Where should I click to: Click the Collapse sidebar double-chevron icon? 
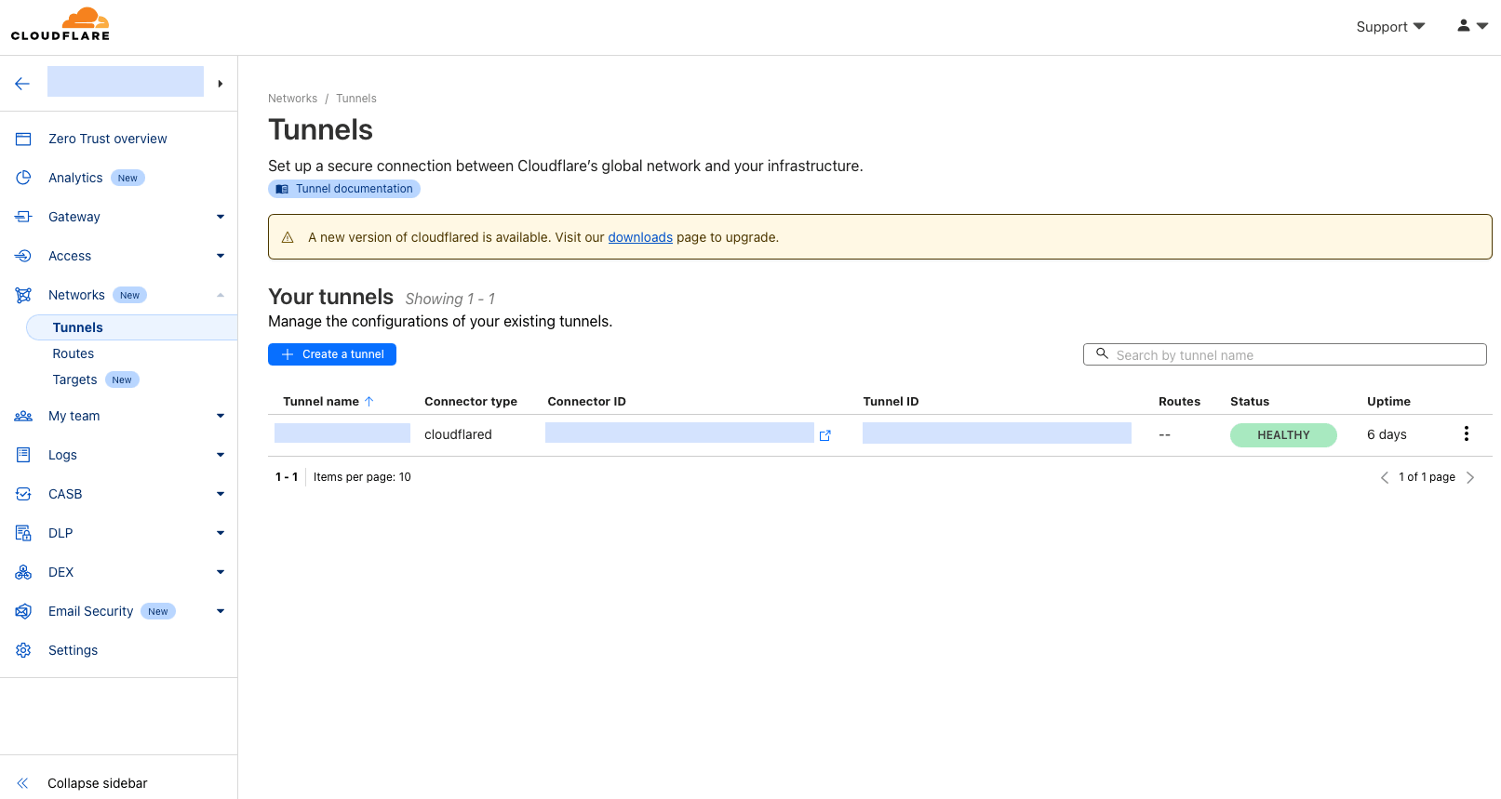click(x=22, y=783)
